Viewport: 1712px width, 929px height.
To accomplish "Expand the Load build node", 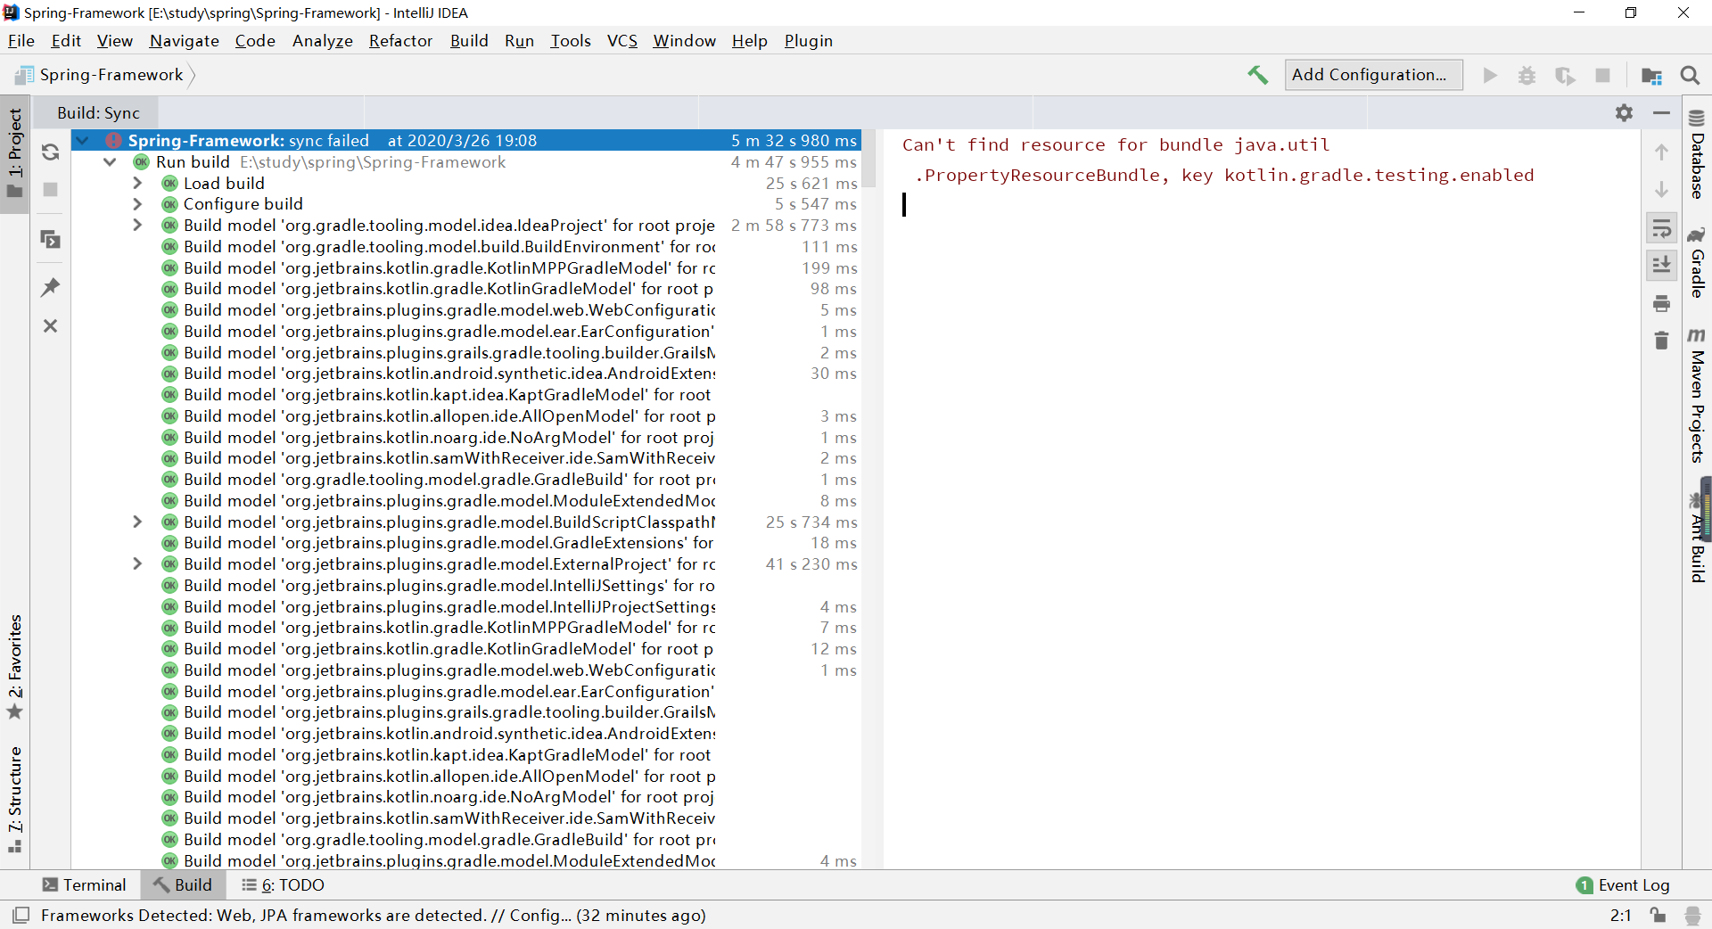I will [137, 183].
